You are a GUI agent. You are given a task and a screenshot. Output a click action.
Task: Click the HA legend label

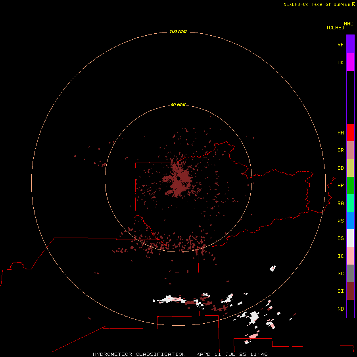[340, 133]
